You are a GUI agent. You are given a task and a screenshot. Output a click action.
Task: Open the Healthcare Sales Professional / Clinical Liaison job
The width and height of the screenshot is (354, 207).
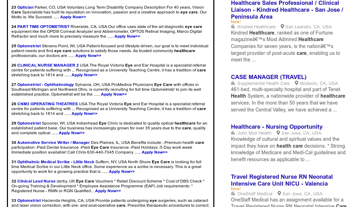(287, 10)
